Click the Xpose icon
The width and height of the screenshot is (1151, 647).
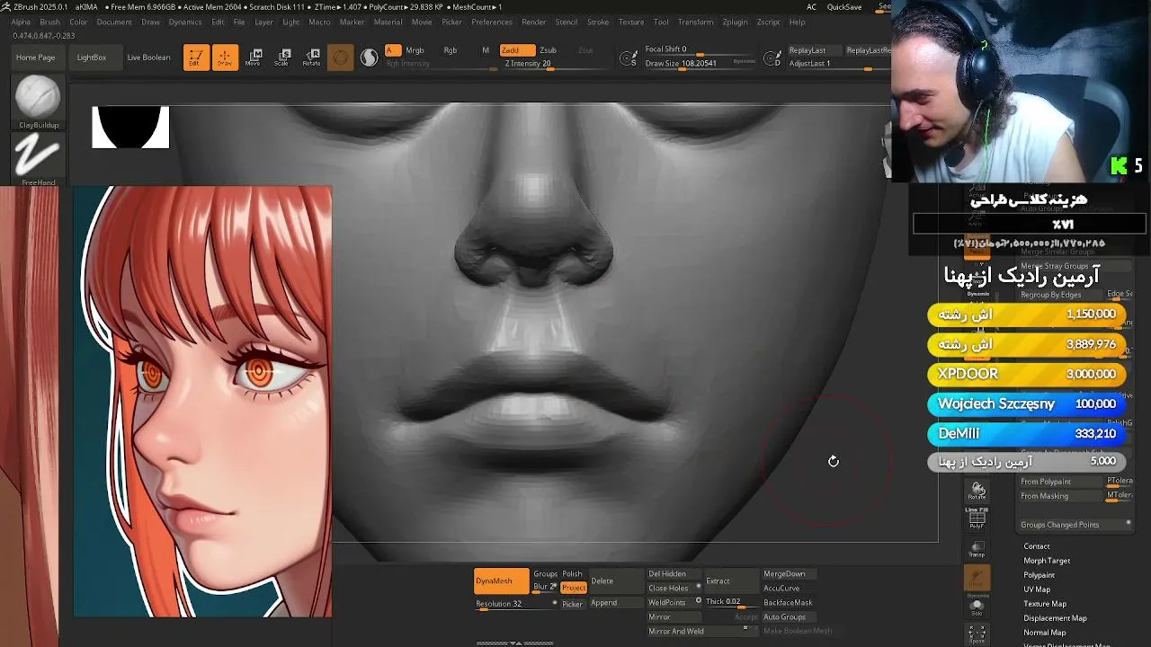tap(977, 634)
